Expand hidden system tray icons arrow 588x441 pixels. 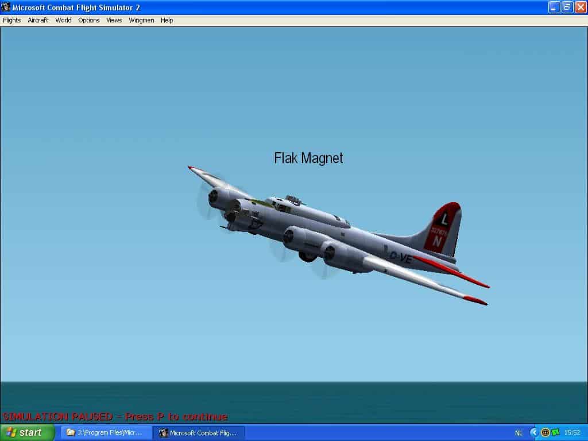tap(534, 432)
